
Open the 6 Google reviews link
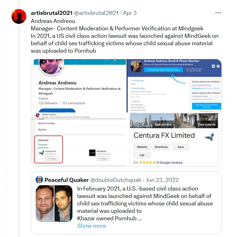pyautogui.click(x=169, y=162)
